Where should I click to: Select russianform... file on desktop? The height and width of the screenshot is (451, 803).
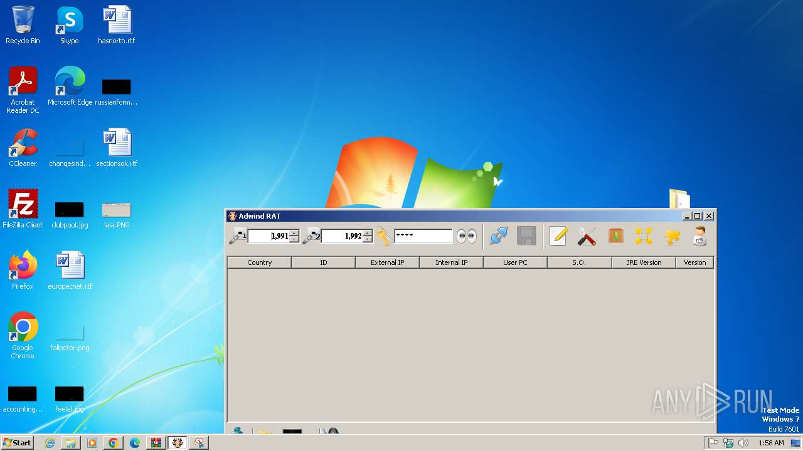pyautogui.click(x=117, y=92)
